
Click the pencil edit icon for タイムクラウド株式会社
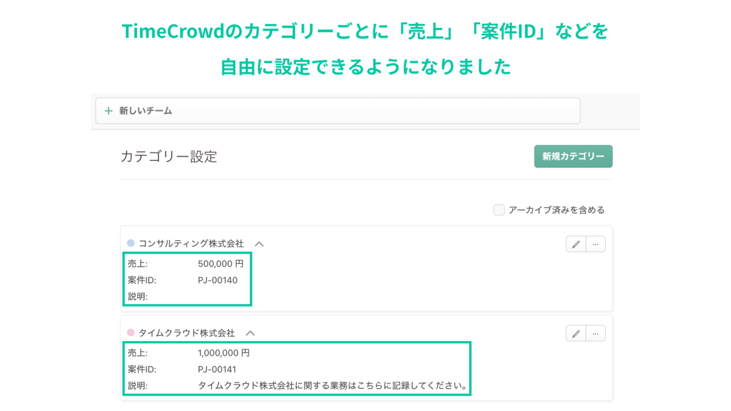[576, 333]
